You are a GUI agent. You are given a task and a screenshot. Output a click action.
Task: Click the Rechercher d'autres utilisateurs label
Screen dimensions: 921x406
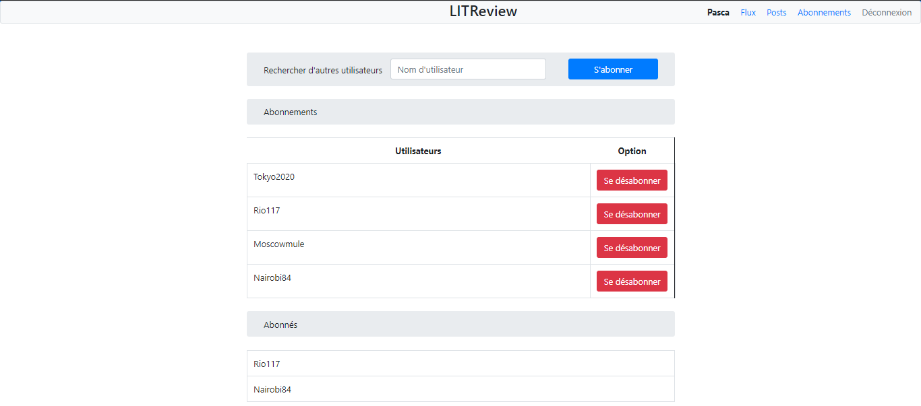point(323,70)
